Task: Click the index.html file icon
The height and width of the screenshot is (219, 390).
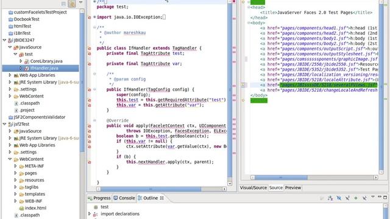Action: tap(22, 208)
